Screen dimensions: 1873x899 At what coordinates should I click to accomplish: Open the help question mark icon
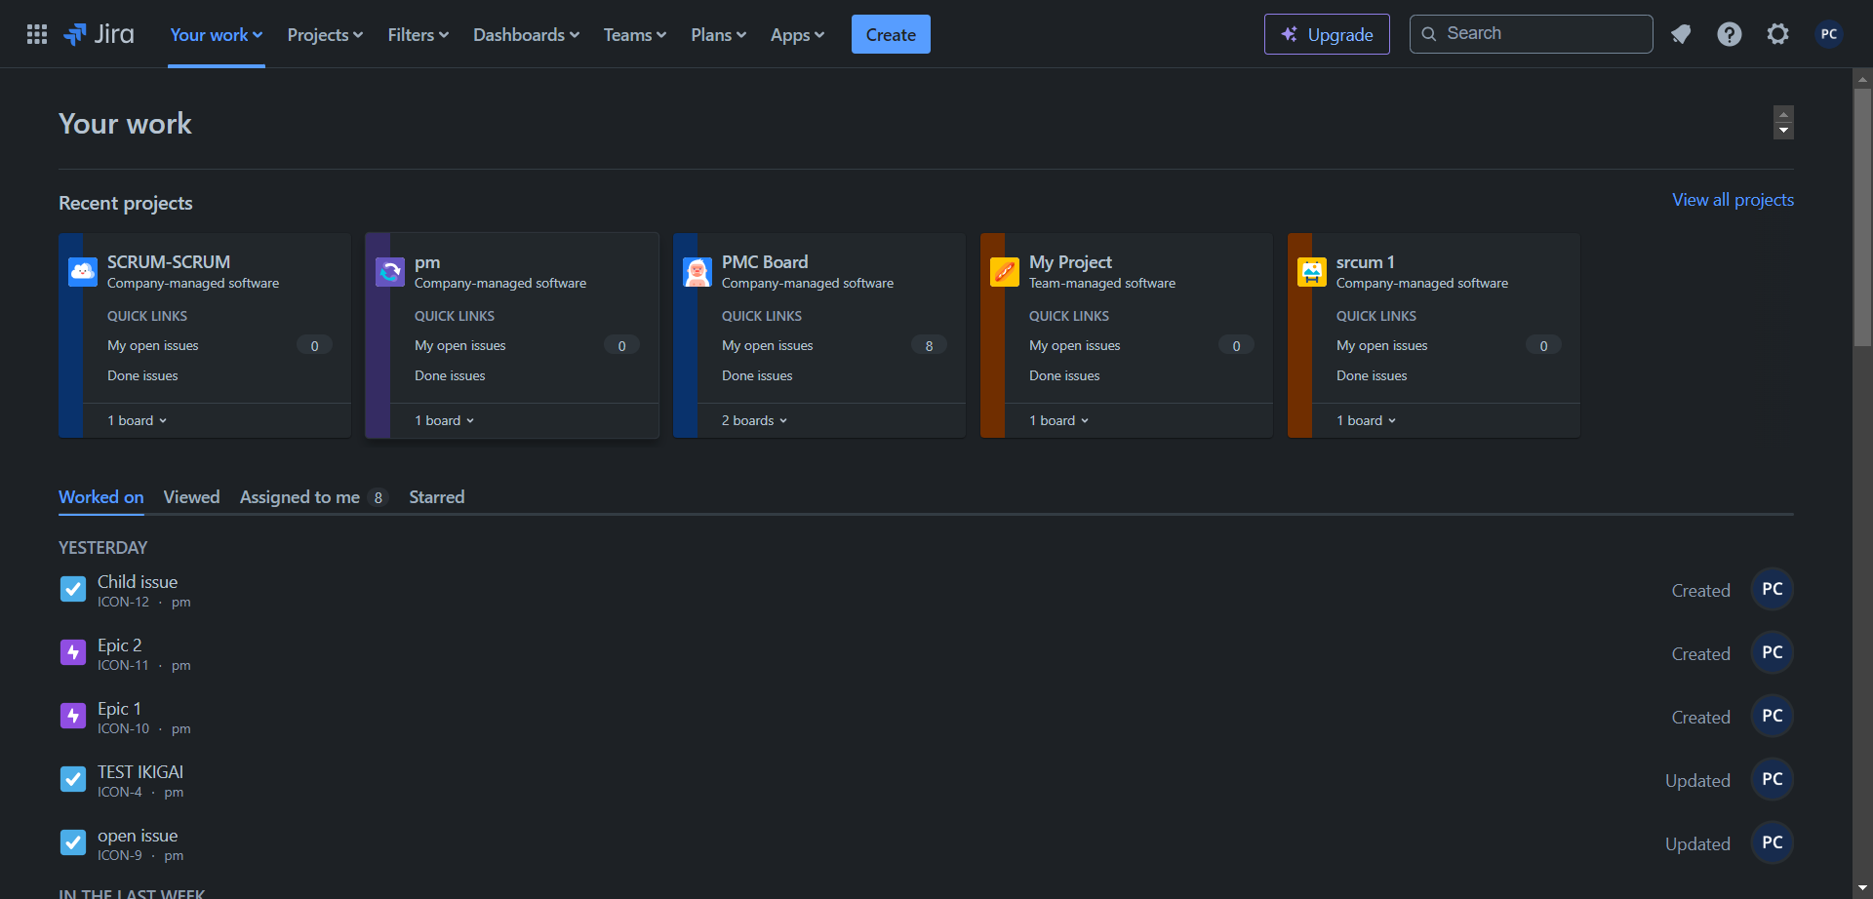pos(1729,34)
